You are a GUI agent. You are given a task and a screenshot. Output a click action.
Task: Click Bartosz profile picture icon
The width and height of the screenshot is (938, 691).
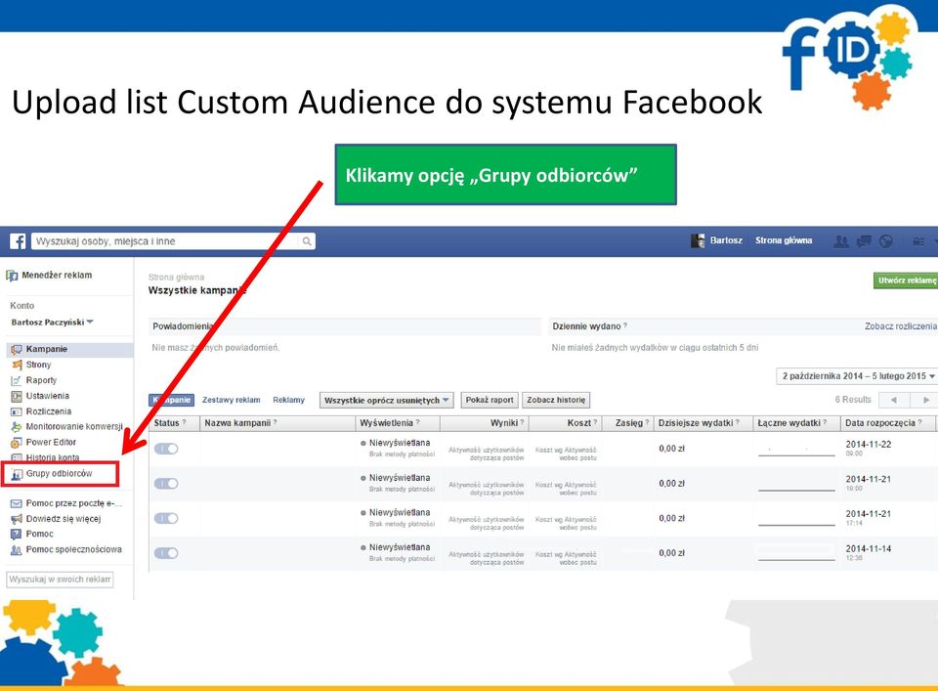pos(698,240)
